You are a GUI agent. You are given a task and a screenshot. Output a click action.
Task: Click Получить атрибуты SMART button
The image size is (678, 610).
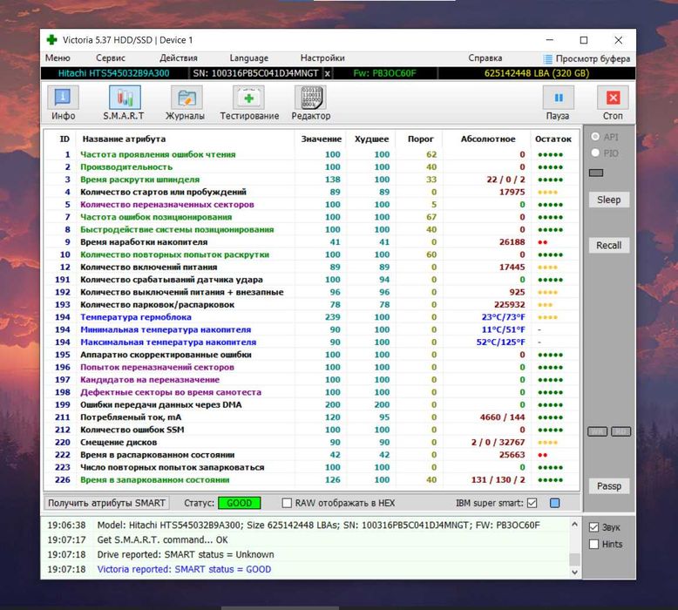click(x=106, y=503)
